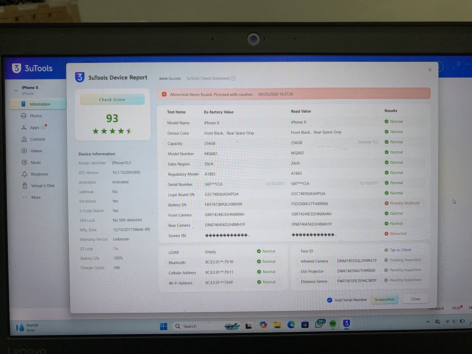Image resolution: width=472 pixels, height=354 pixels.
Task: Open File Explorer from the taskbar
Action: point(277,325)
